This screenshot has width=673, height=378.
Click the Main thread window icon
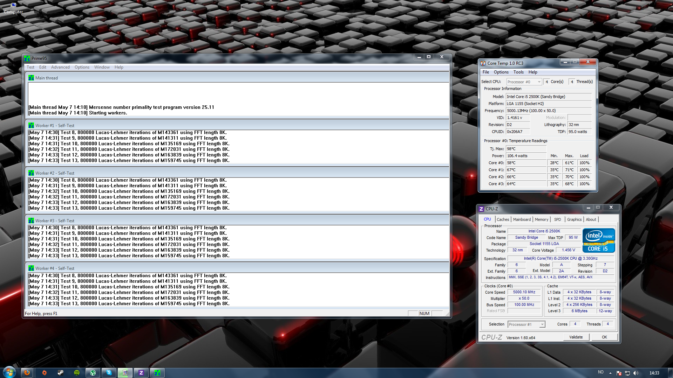click(x=31, y=78)
